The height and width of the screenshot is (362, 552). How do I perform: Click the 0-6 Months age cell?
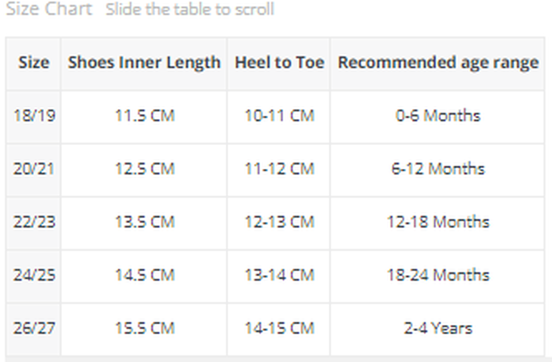pos(438,116)
